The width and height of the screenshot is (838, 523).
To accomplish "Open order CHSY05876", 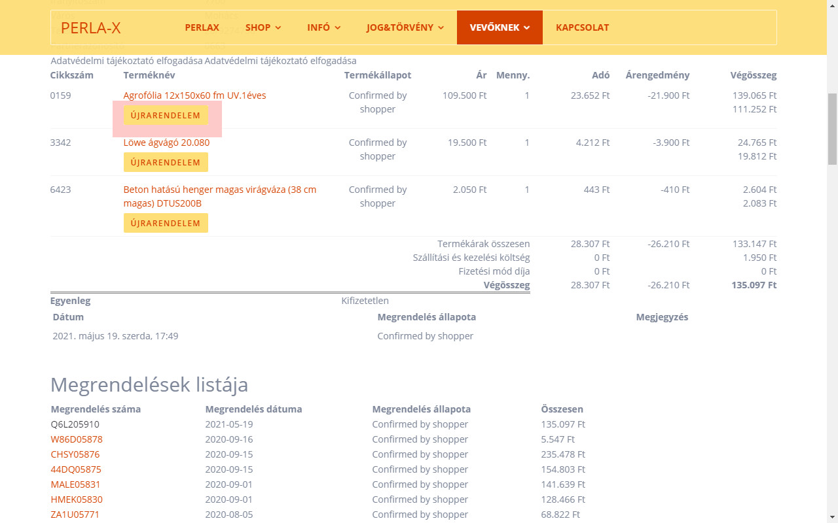I will coord(75,454).
